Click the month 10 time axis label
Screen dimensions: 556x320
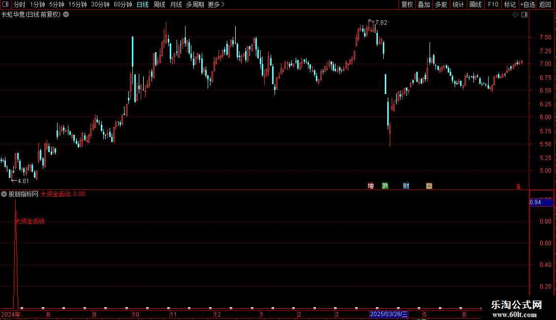[x=135, y=314]
